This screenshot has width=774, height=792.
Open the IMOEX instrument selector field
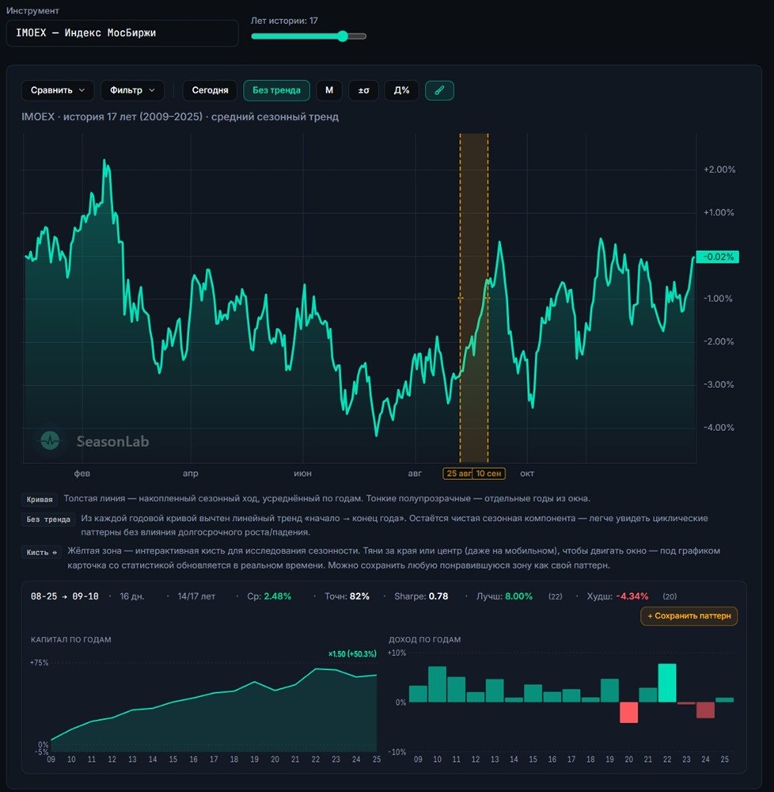click(x=122, y=33)
